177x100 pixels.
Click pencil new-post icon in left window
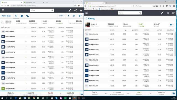coord(70,10)
